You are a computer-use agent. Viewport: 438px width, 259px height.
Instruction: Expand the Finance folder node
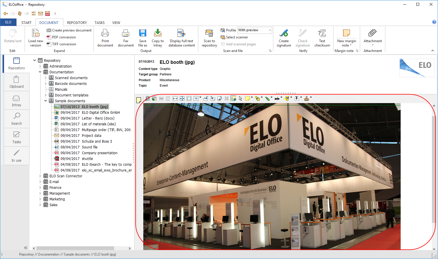click(x=40, y=187)
